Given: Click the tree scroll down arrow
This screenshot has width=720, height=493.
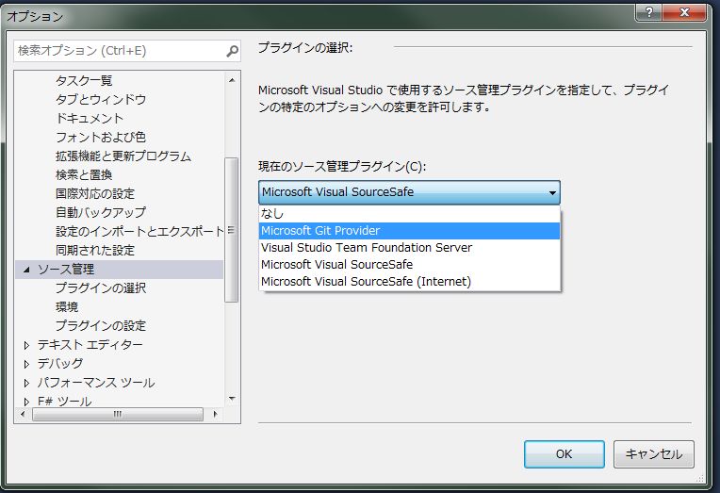Looking at the screenshot, I should (232, 399).
